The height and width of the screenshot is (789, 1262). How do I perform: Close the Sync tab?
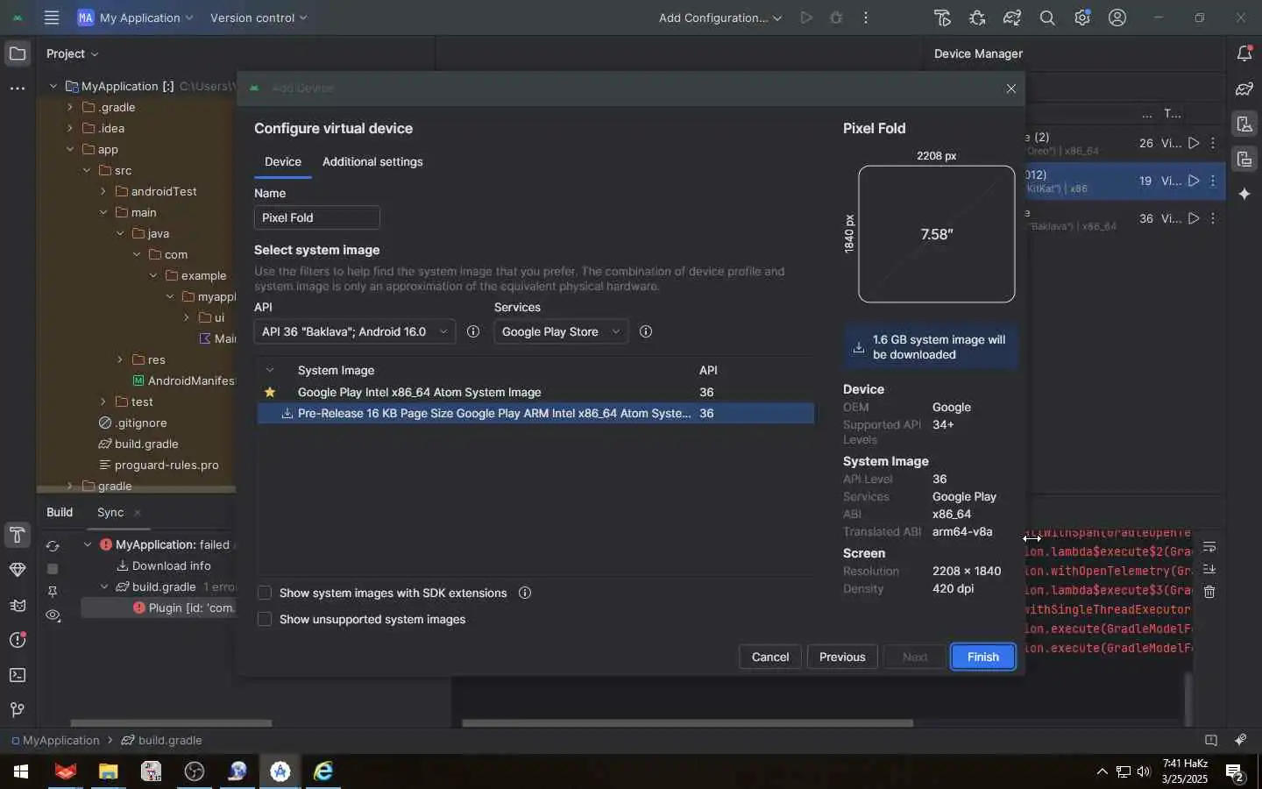(138, 512)
